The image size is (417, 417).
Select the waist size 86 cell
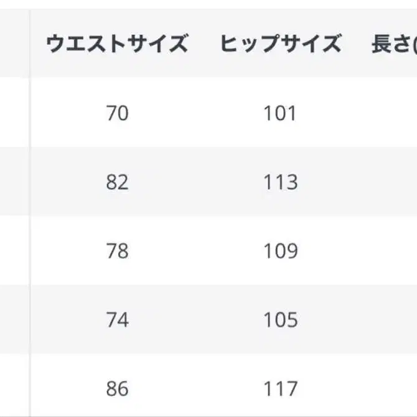[117, 389]
